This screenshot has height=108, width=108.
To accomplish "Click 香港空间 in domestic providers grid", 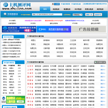I will point(86,52).
